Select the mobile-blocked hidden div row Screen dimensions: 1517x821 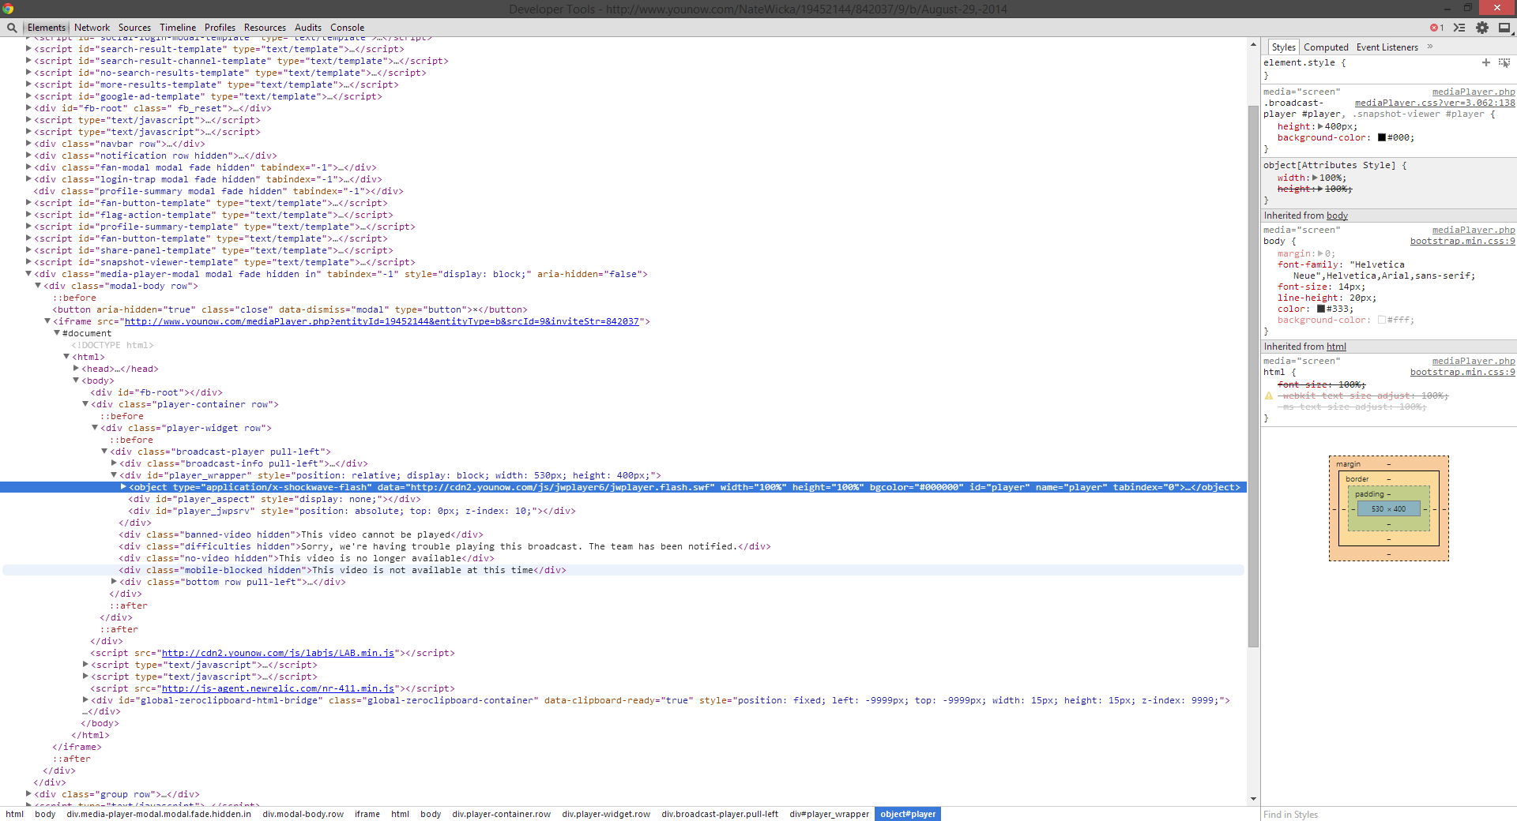342,570
